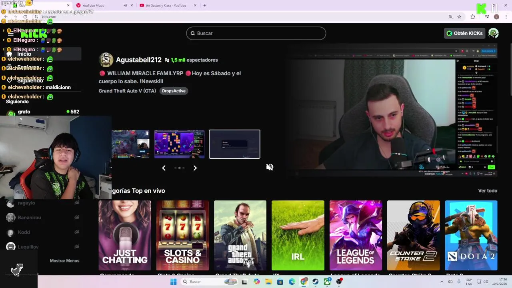Image resolution: width=512 pixels, height=288 pixels.
Task: Mute the YouTube Music tab audio icon
Action: [125, 6]
